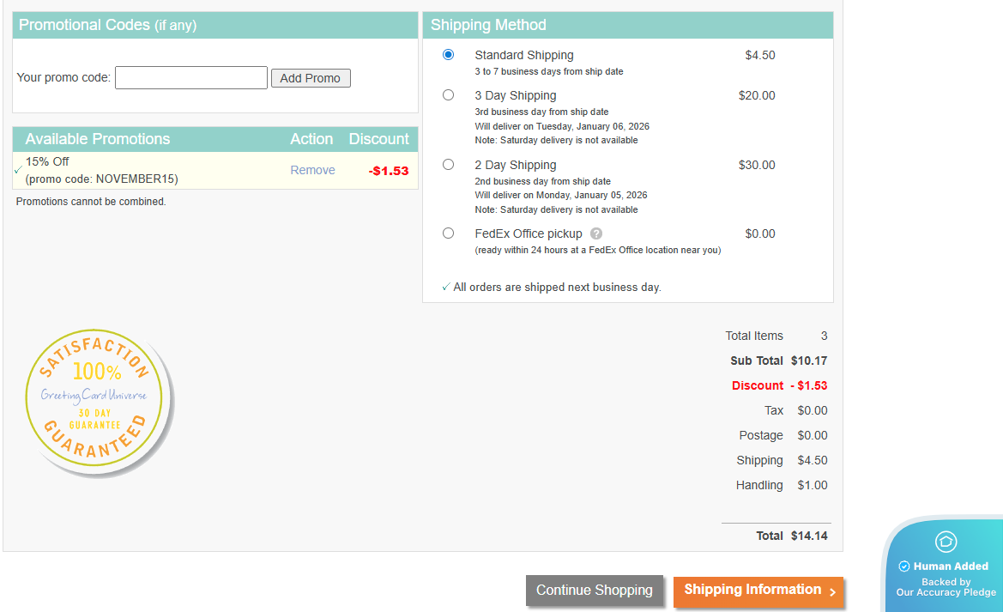Select FedEx Office pickup radio button
This screenshot has width=1003, height=612.
(x=448, y=233)
